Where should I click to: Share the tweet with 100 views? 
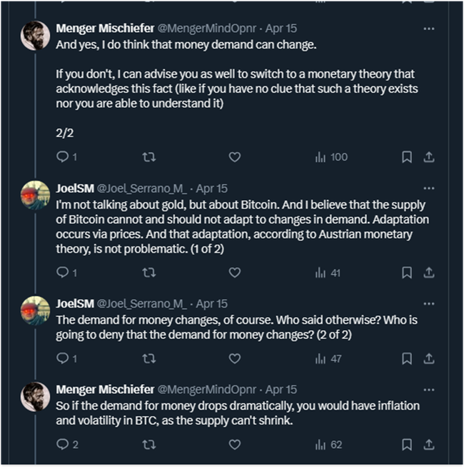[x=429, y=156]
